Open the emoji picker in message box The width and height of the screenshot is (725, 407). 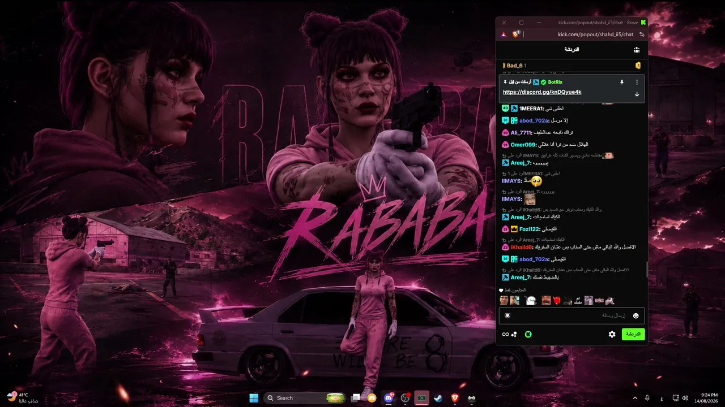[x=636, y=315]
